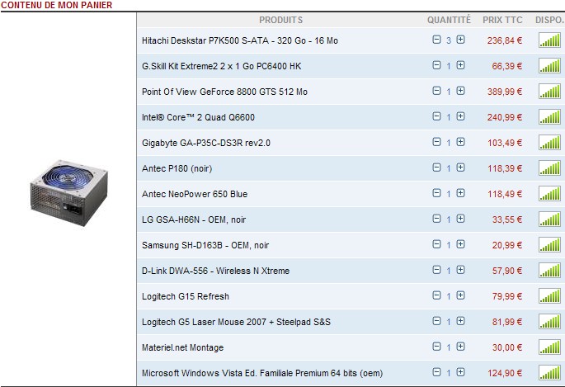Decrease quantity of G.Skill Kit Extreme2
The height and width of the screenshot is (387, 565).
point(436,65)
